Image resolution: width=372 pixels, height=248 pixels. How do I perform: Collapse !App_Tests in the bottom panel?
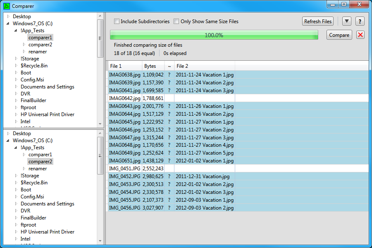pyautogui.click(x=15, y=147)
